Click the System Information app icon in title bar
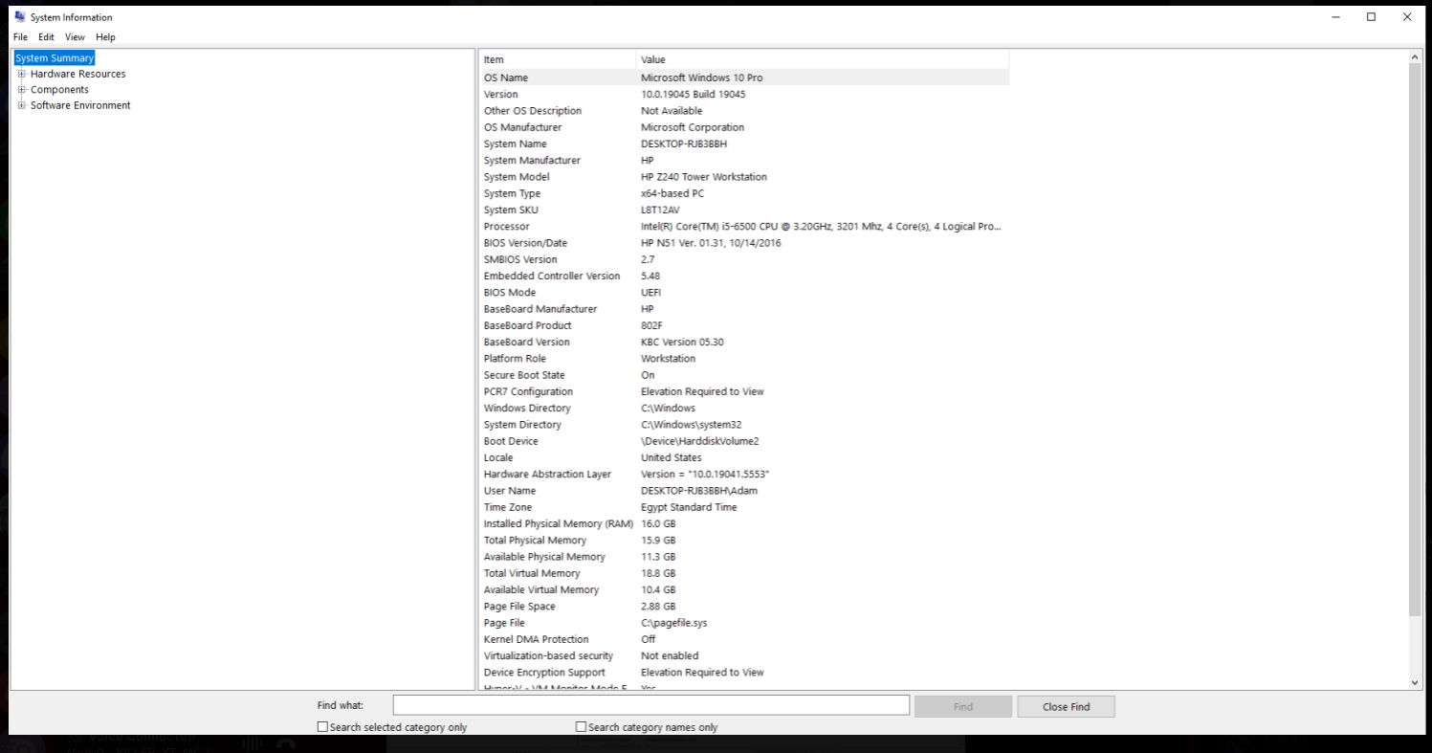1432x753 pixels. tap(20, 17)
